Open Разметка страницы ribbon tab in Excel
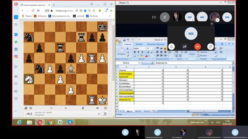 coord(155,44)
